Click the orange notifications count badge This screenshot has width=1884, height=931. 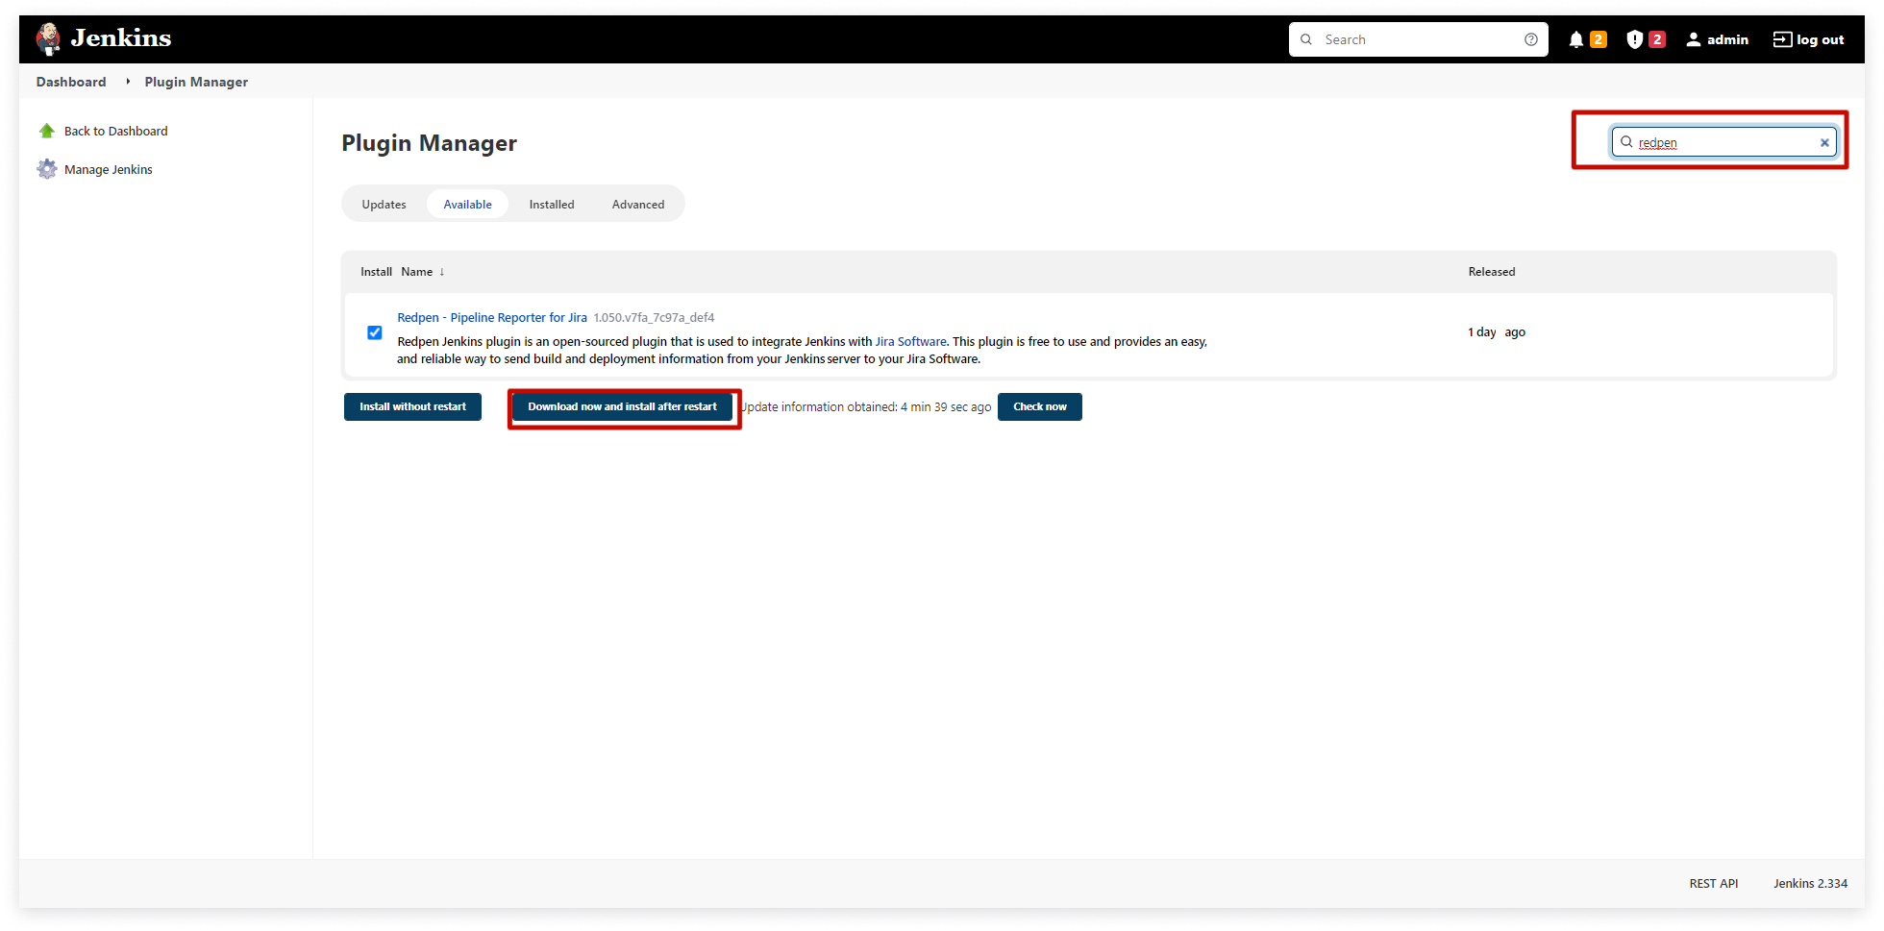[x=1599, y=39]
